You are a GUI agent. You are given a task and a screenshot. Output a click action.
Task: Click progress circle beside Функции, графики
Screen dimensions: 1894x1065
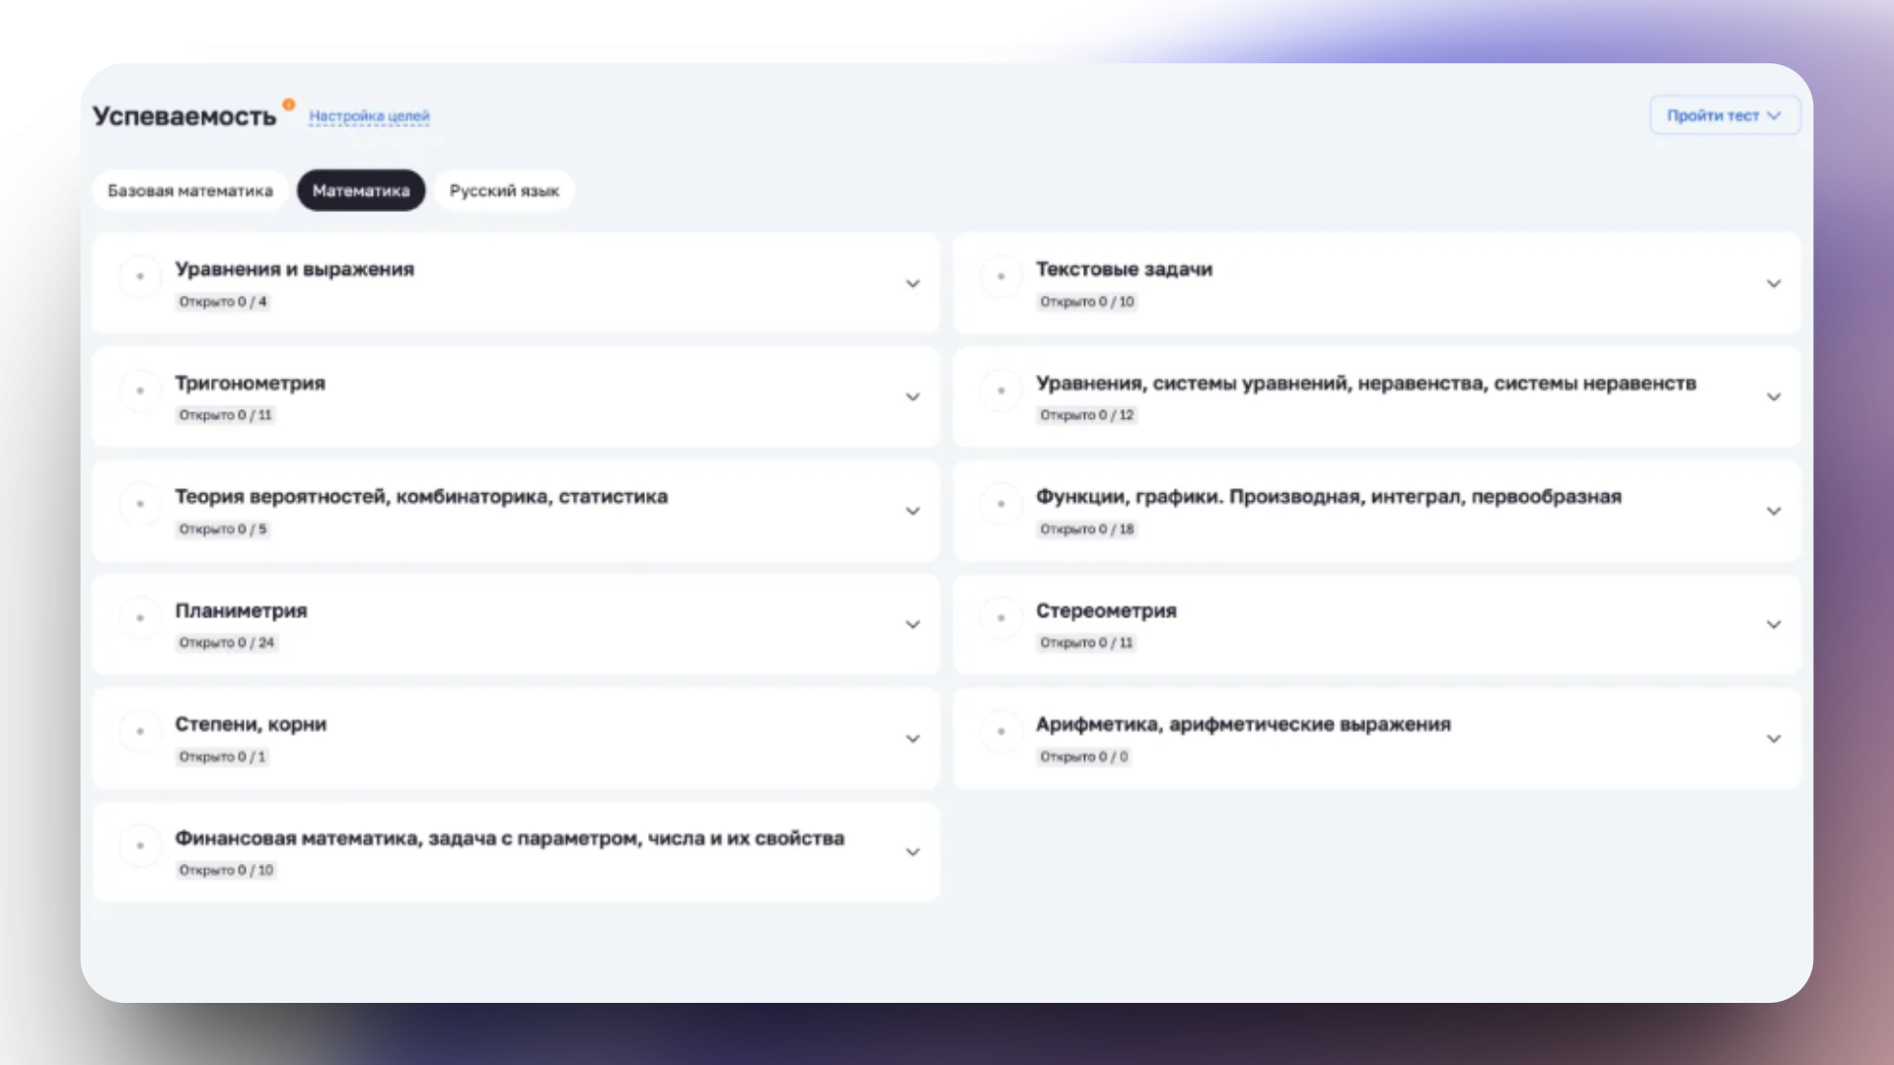[1001, 504]
